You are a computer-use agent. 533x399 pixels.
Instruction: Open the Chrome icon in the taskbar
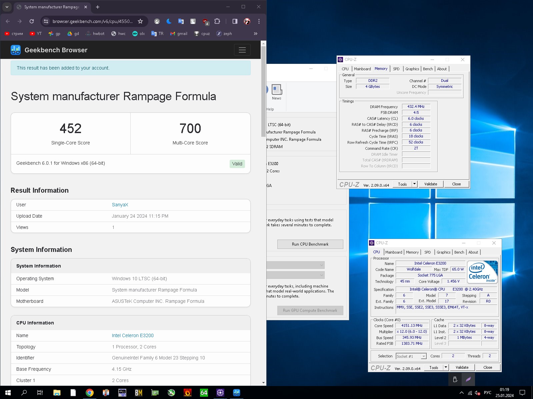click(90, 393)
